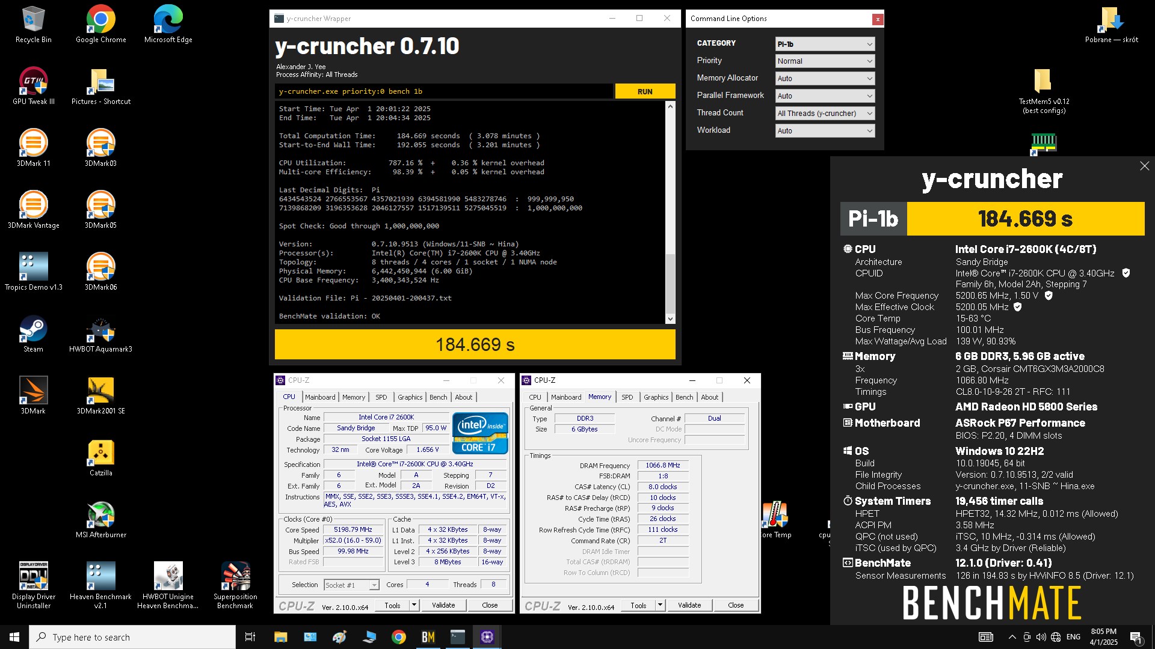Screen dimensions: 1155x649
Task: Open Steam desktop shortcut
Action: click(x=33, y=334)
